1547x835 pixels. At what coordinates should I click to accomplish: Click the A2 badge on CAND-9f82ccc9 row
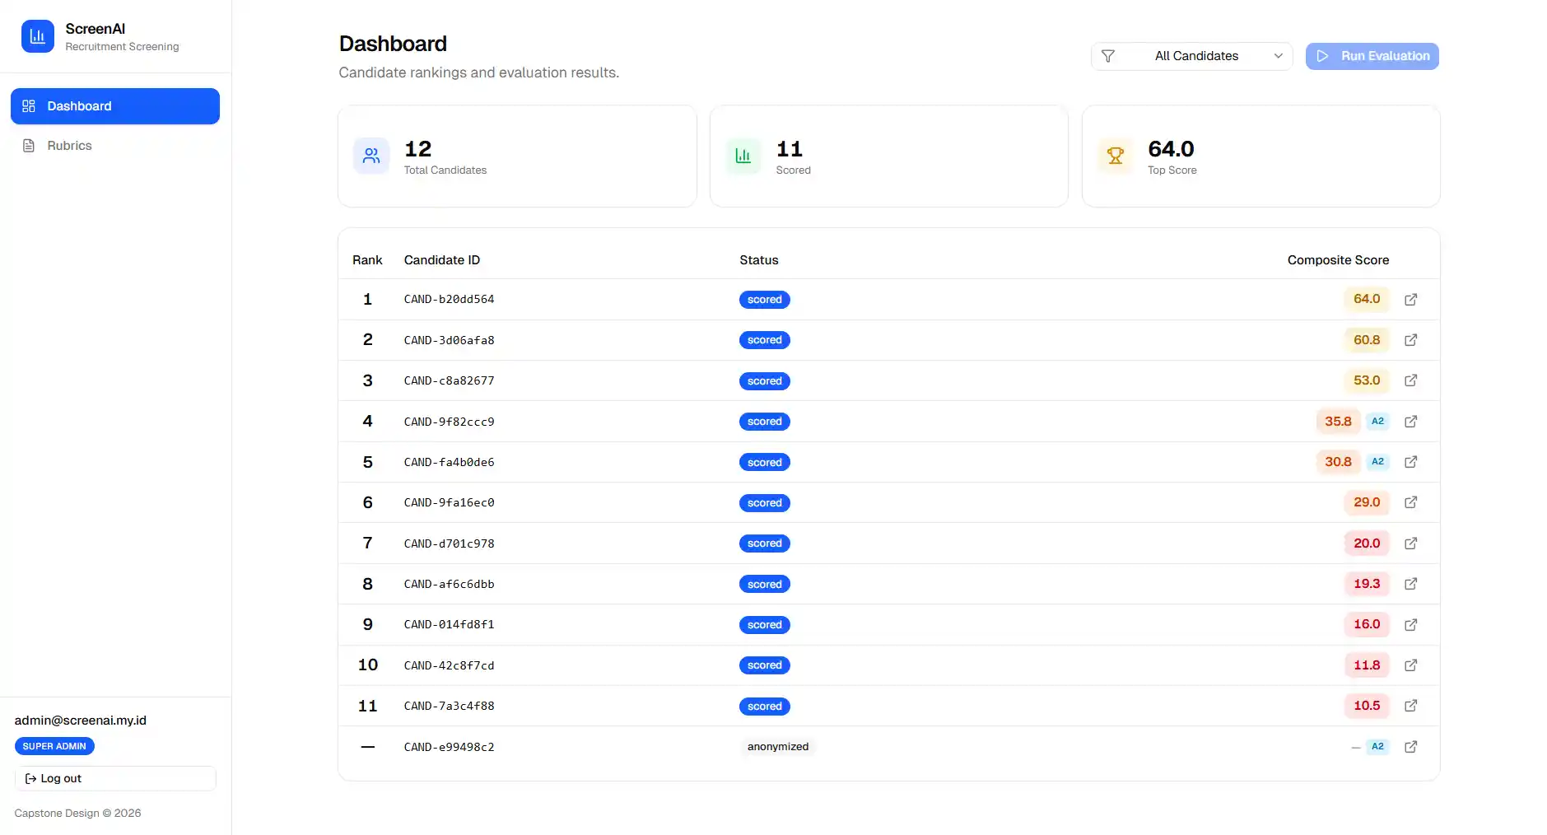[1377, 421]
